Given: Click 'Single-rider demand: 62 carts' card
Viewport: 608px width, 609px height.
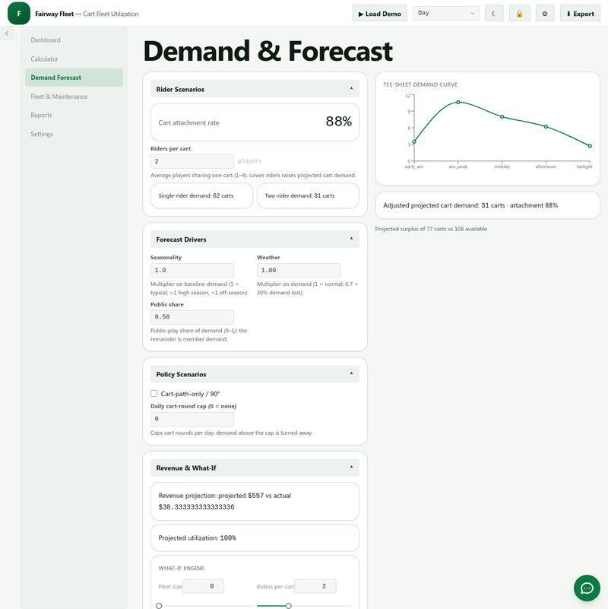Looking at the screenshot, I should 201,195.
